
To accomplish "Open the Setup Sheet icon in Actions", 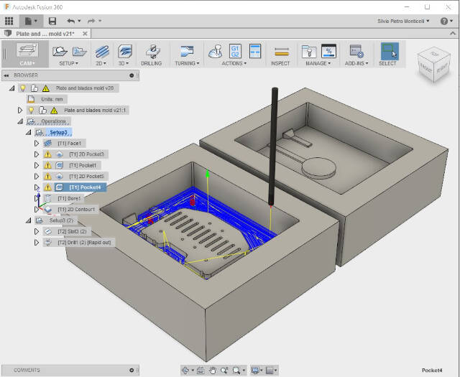I will click(x=255, y=51).
